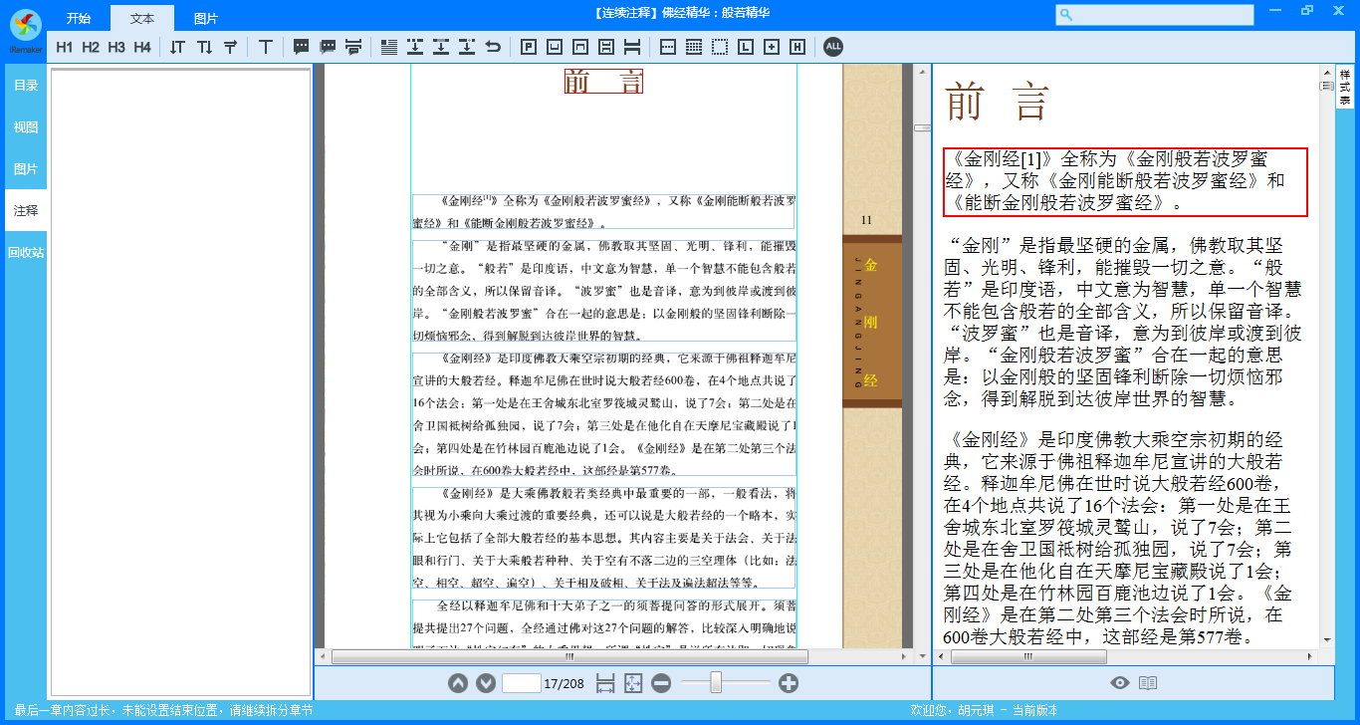Toggle fit-to-page view icon
This screenshot has width=1360, height=725.
(x=633, y=683)
